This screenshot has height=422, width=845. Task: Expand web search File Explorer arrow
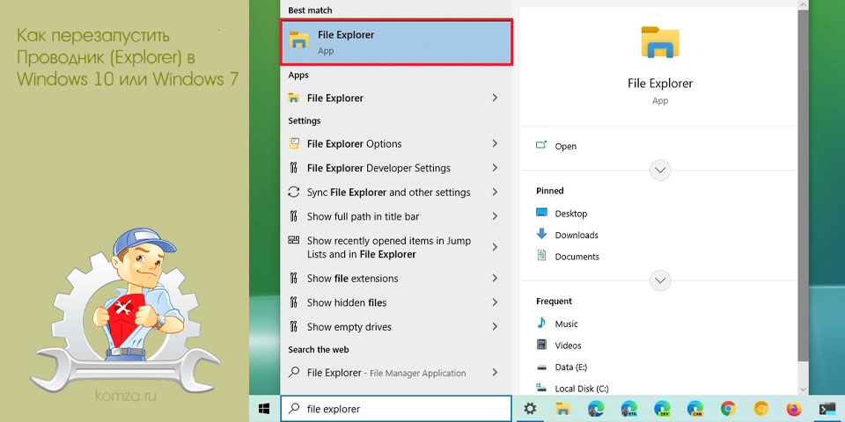(495, 373)
